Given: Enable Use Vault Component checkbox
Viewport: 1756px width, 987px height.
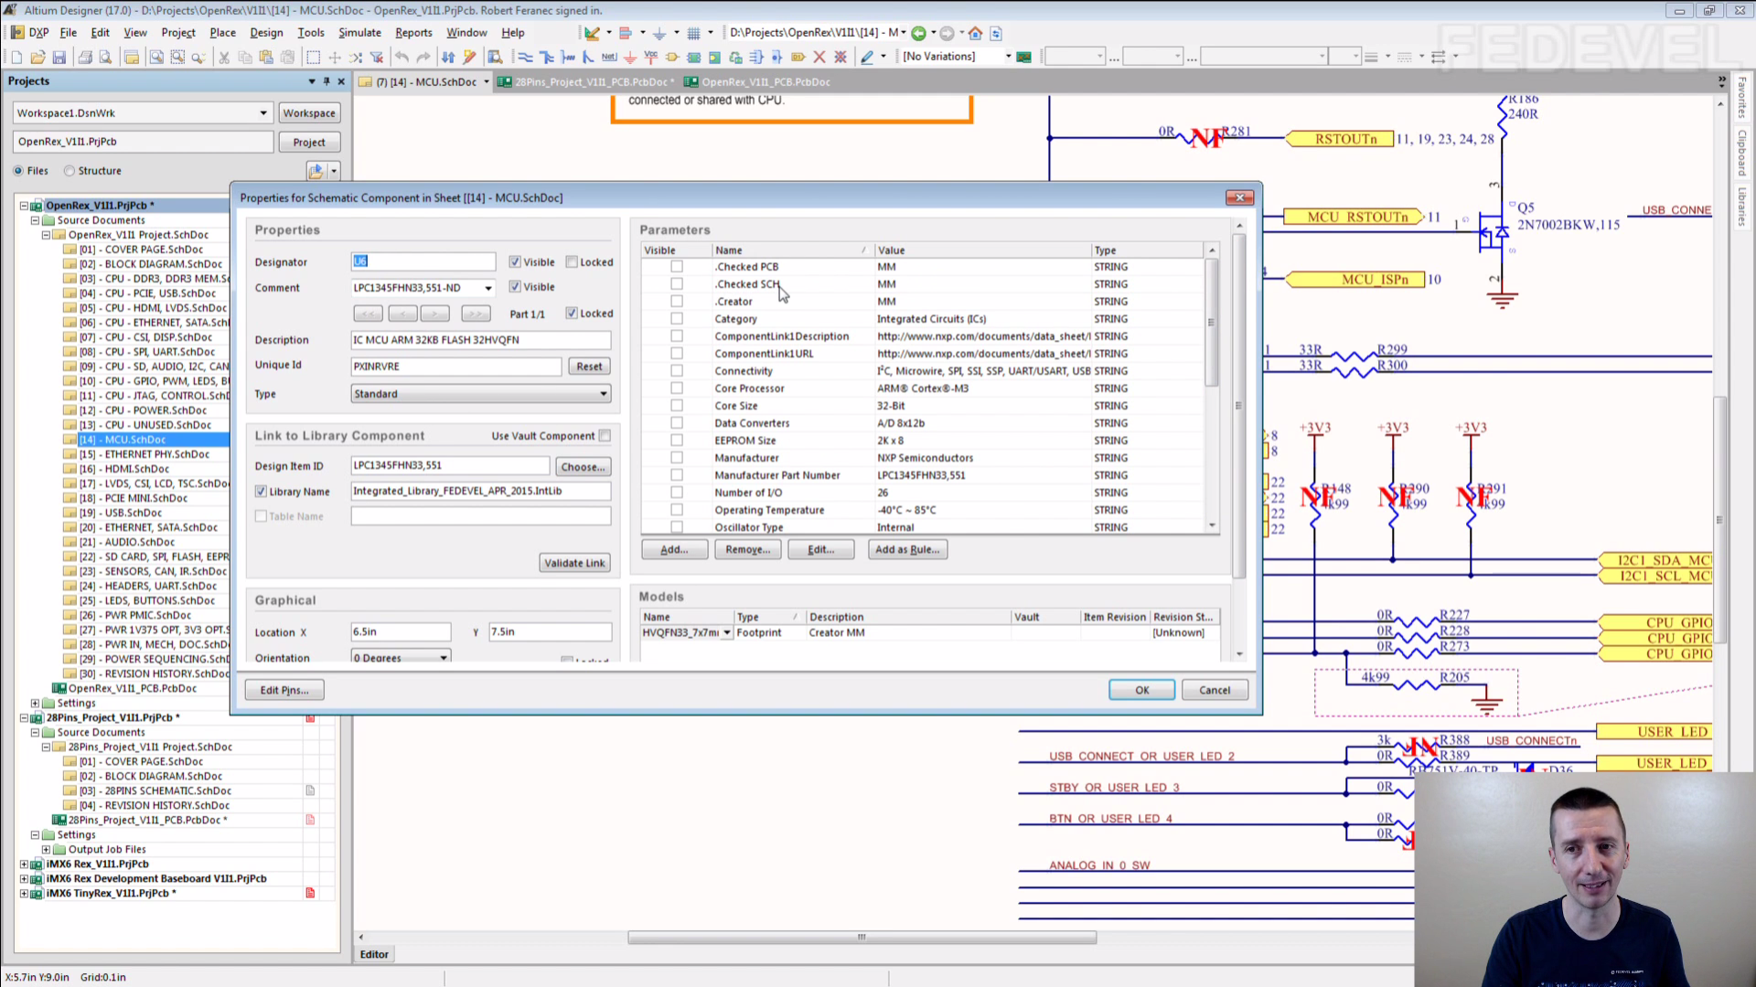Looking at the screenshot, I should tap(605, 436).
